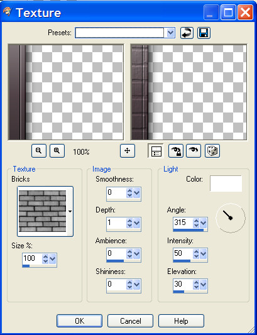This screenshot has height=335, width=257.
Task: Click the zoom out magnifier icon
Action: pyautogui.click(x=39, y=151)
